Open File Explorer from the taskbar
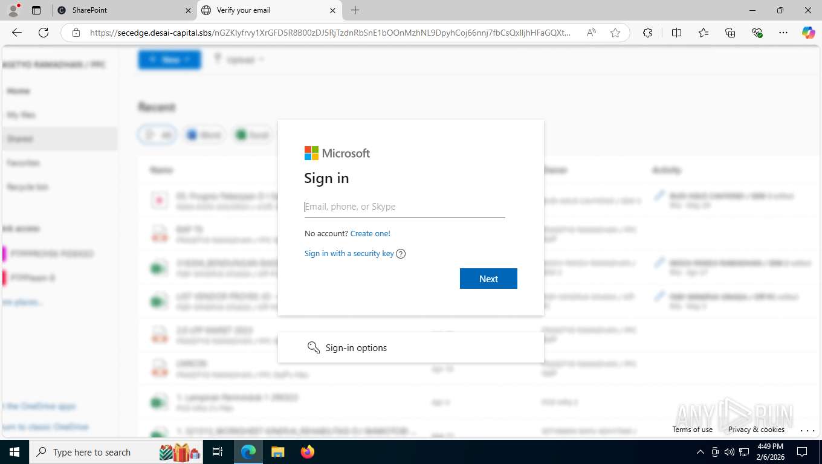This screenshot has height=464, width=822. point(277,452)
